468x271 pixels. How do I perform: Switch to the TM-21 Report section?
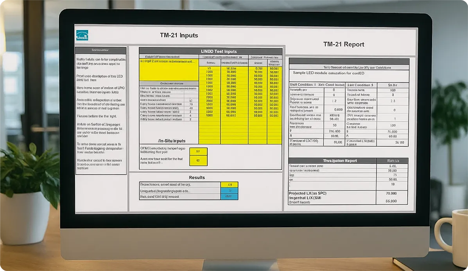click(x=344, y=44)
